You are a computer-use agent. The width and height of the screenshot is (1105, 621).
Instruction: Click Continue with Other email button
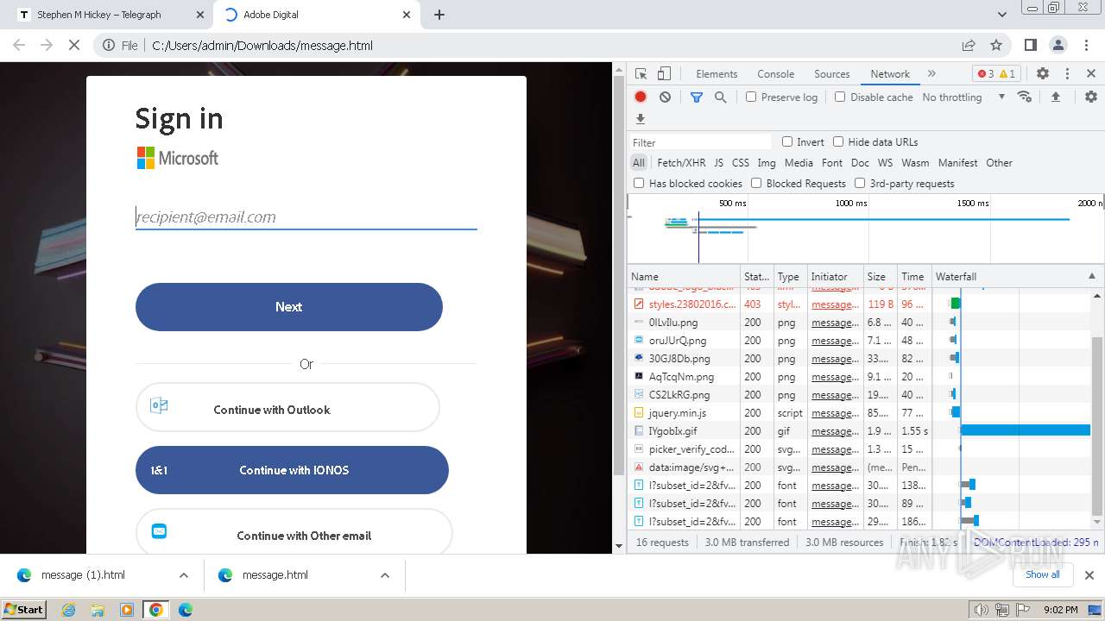click(x=294, y=531)
